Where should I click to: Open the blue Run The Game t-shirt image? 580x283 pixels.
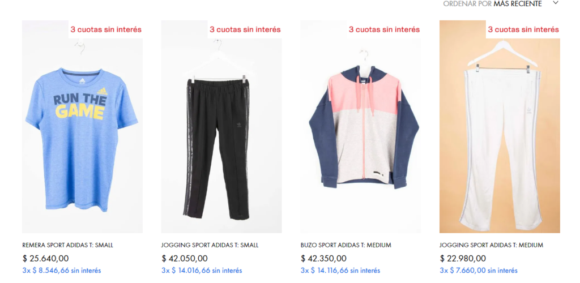point(82,126)
